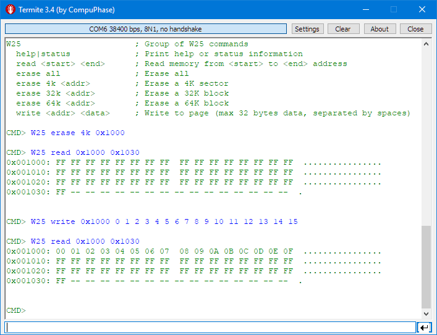
Task: Click the vertical scrollbar thumb
Action: [x=426, y=266]
